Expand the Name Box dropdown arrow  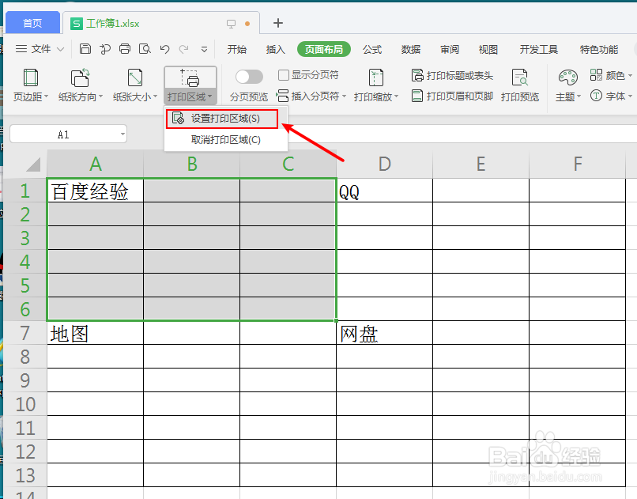point(122,134)
